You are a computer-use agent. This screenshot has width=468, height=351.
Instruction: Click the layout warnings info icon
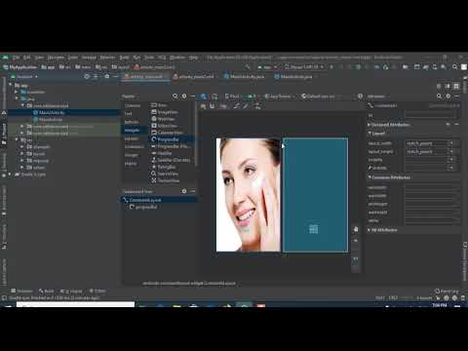[360, 97]
